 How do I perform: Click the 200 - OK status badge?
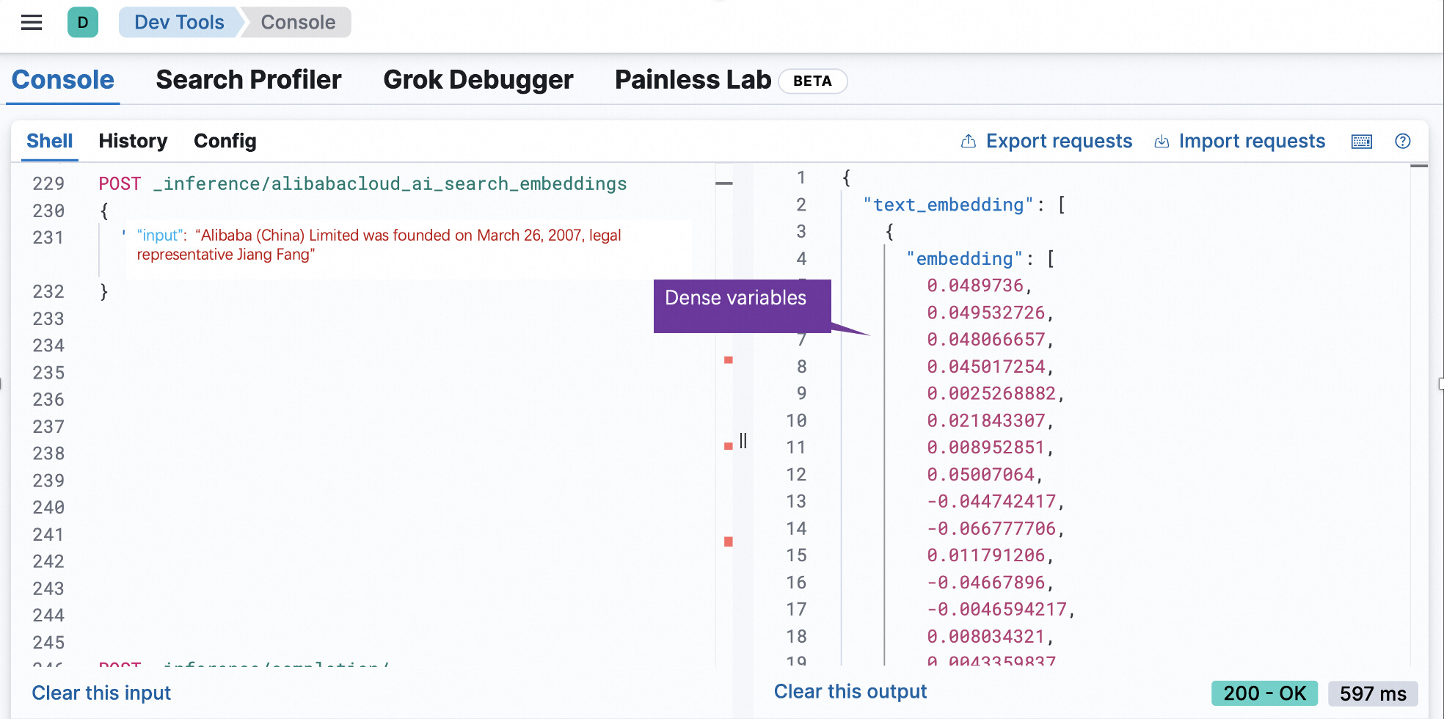pos(1264,693)
